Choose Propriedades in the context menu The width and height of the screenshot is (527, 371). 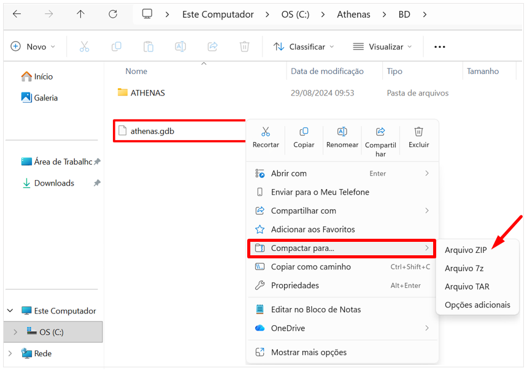(x=295, y=285)
